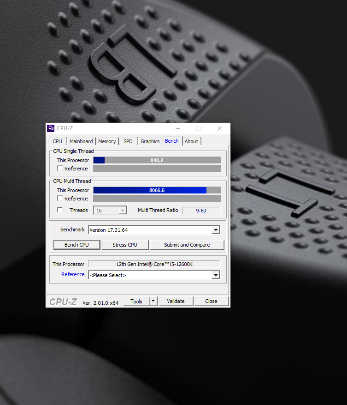Screen dimensions: 347x405
Task: Close the CPU-Z window with X
Action: pyautogui.click(x=220, y=128)
